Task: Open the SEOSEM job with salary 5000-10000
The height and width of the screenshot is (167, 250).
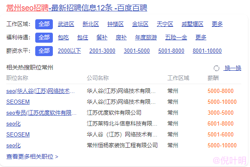Action: (x=18, y=102)
